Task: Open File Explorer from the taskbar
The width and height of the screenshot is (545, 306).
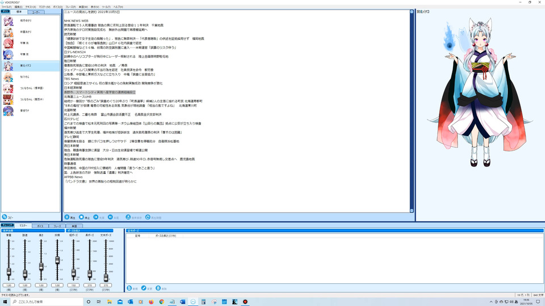Action: pyautogui.click(x=109, y=302)
